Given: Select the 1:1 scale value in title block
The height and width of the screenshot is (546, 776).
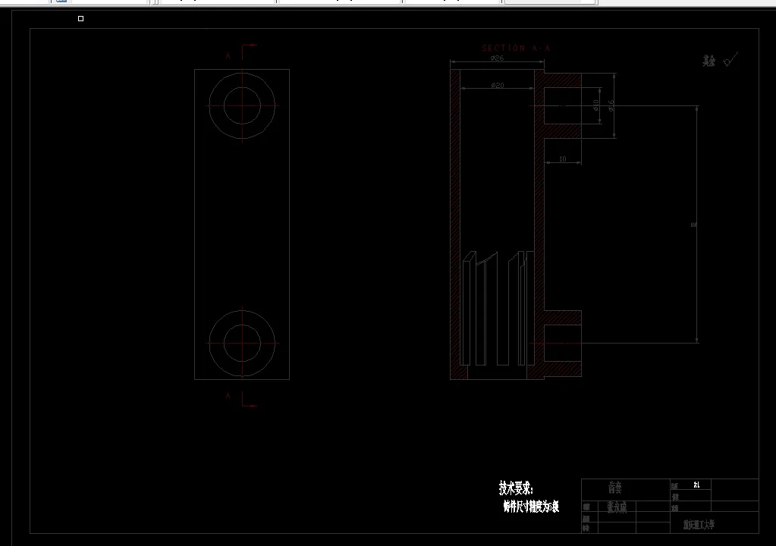Looking at the screenshot, I should pyautogui.click(x=696, y=485).
